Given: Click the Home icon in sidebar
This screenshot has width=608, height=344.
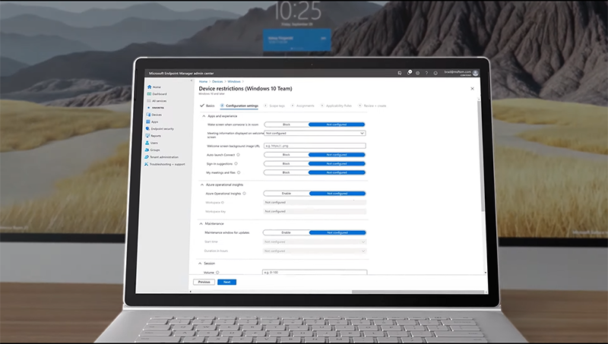Looking at the screenshot, I should point(149,87).
